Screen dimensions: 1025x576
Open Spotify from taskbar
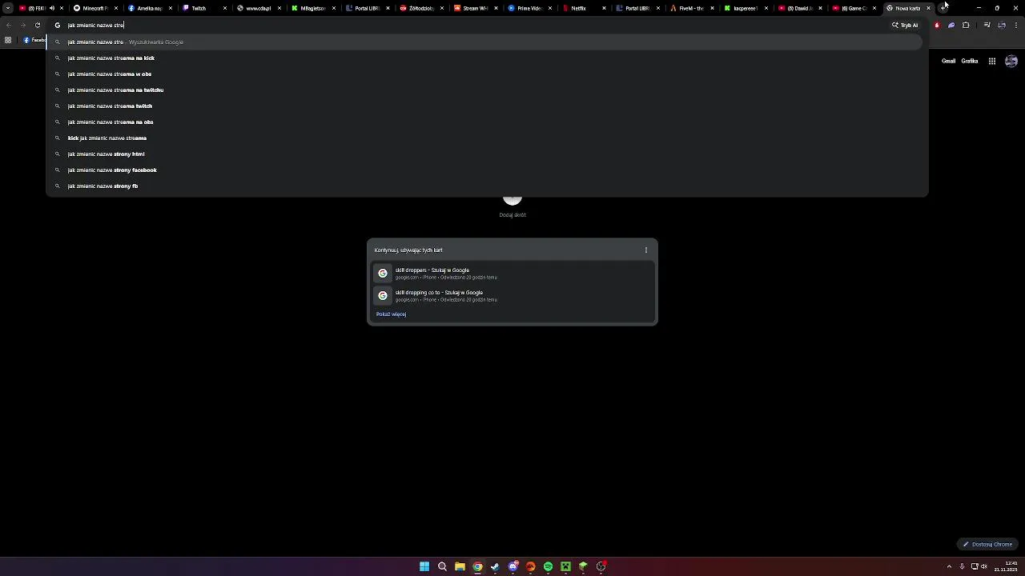548,566
